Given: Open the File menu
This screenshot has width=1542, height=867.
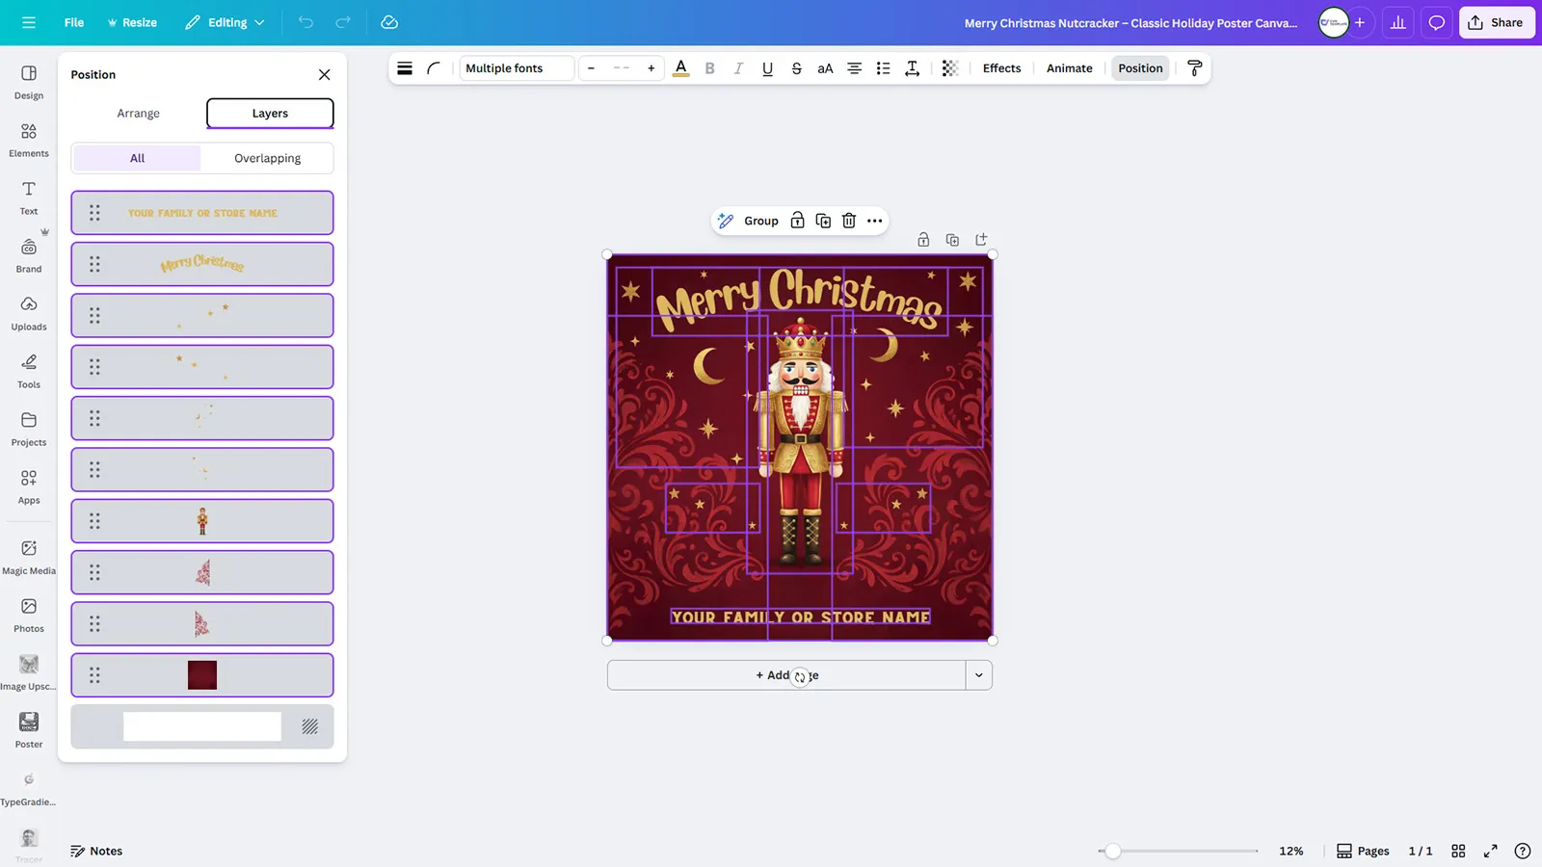Looking at the screenshot, I should [x=73, y=22].
